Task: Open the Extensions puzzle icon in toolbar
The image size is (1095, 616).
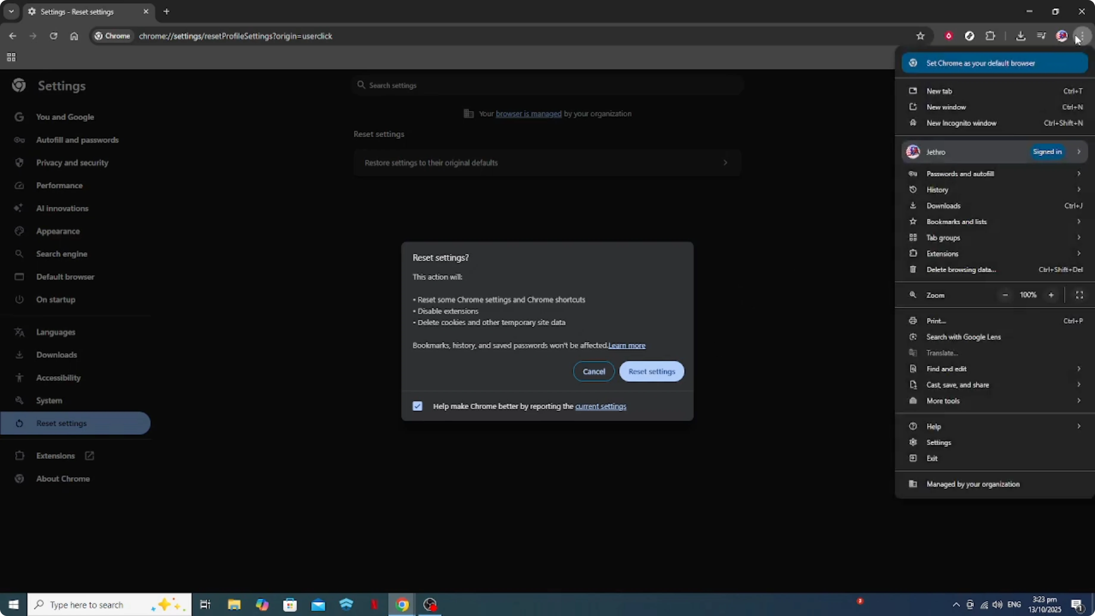Action: pyautogui.click(x=991, y=36)
